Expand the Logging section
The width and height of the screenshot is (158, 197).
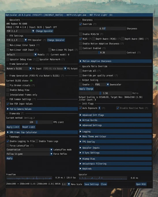pyautogui.click(x=115, y=132)
